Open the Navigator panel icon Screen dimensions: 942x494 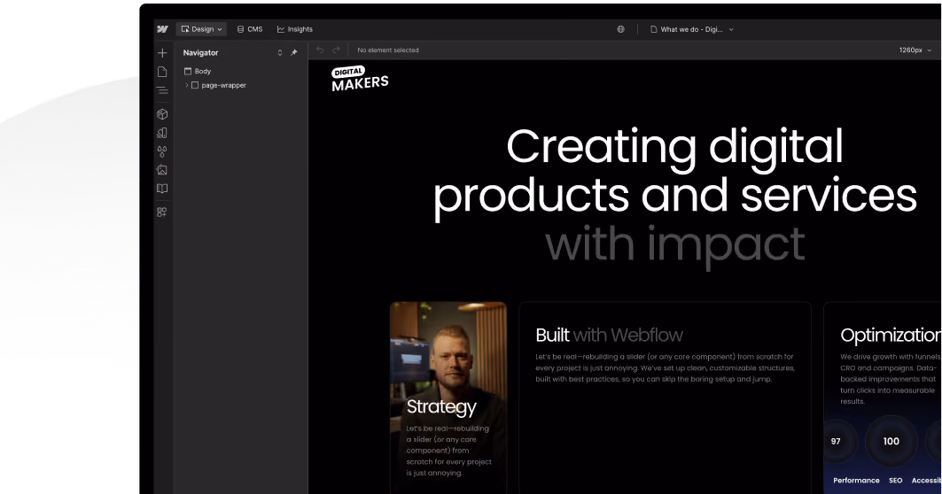coord(162,90)
